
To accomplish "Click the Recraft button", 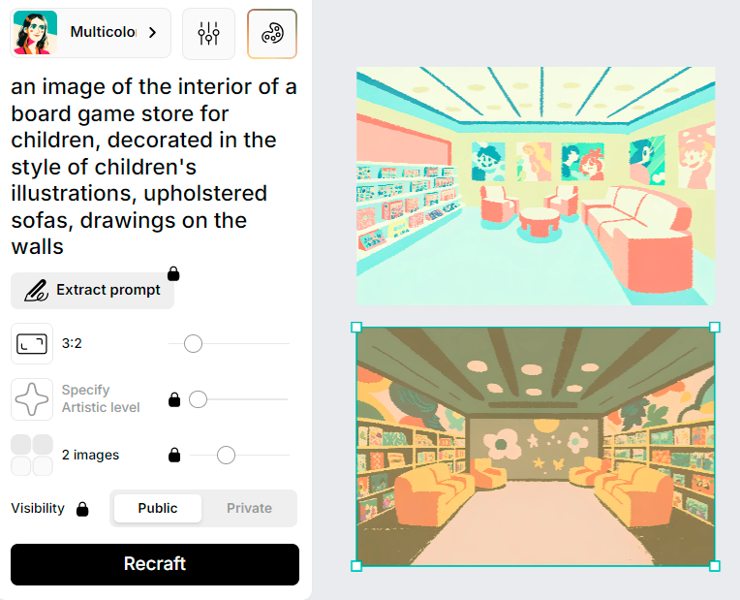I will [155, 564].
